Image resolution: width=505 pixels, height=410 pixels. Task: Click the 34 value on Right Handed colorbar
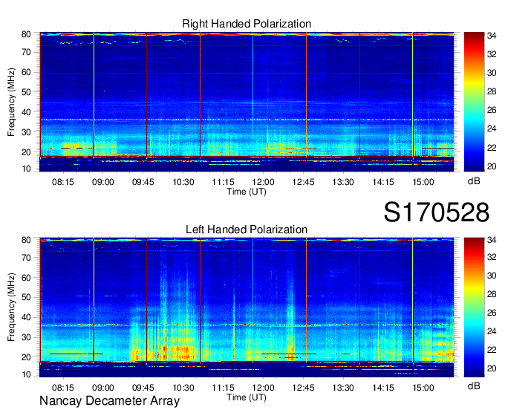pos(492,36)
